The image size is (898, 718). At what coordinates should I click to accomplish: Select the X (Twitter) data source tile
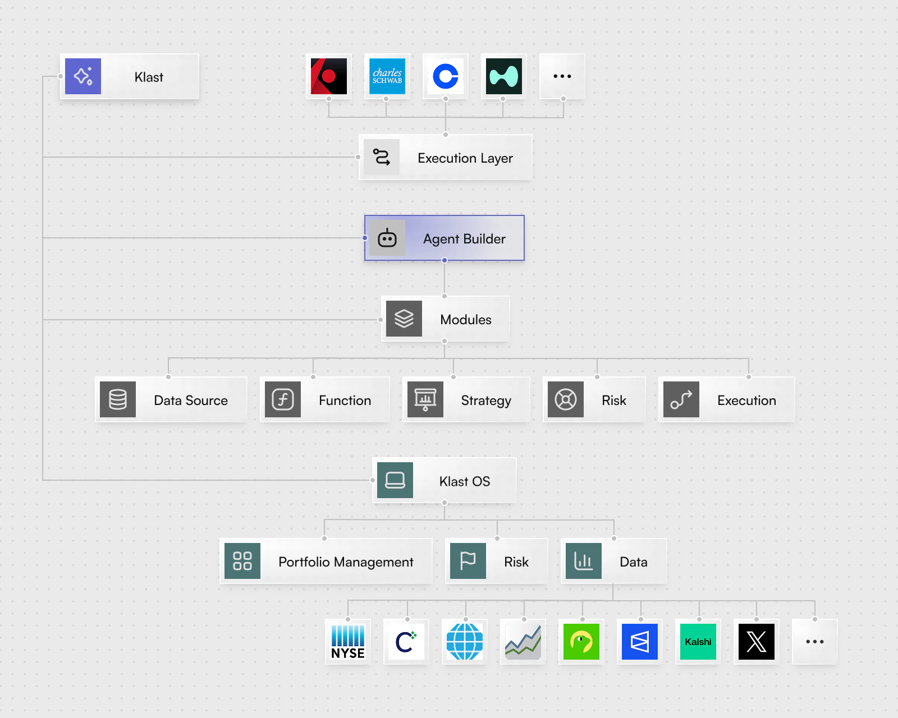(757, 642)
